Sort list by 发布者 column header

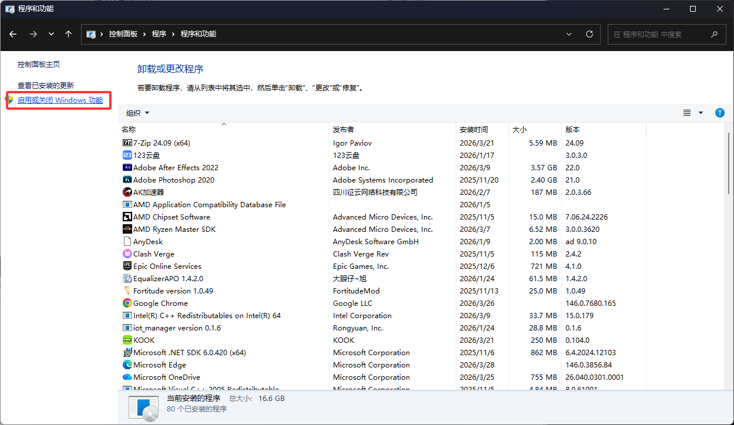[x=344, y=129]
